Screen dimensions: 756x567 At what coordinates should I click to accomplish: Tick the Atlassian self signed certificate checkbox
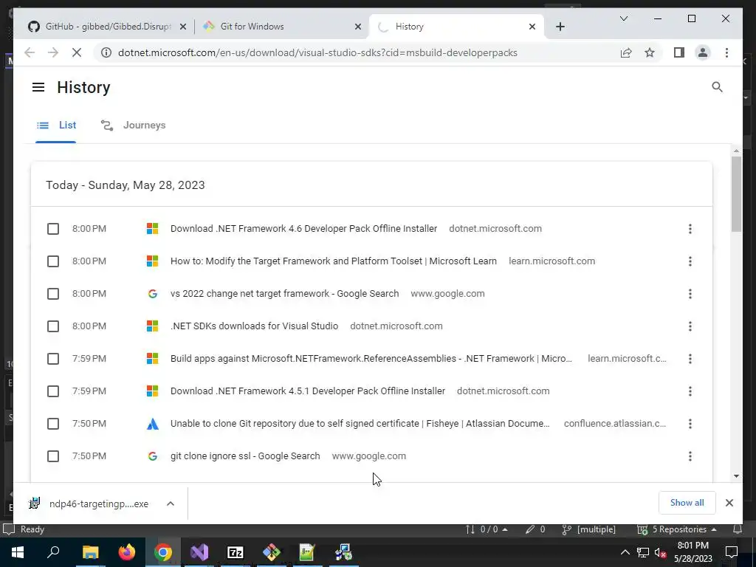click(53, 424)
